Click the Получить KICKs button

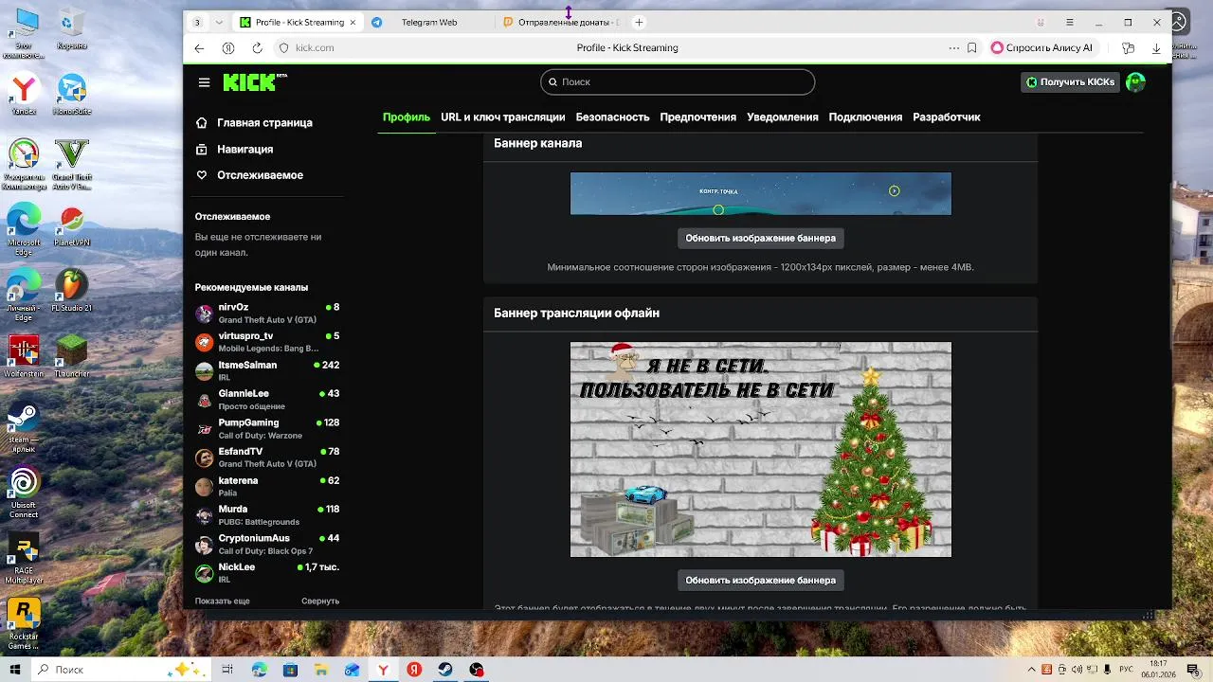click(x=1070, y=82)
